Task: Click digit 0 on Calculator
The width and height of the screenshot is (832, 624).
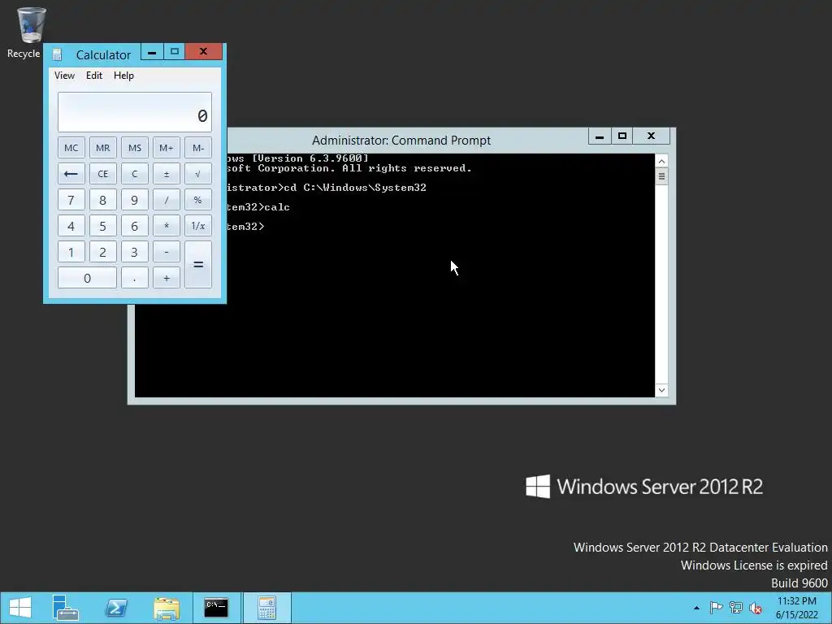Action: click(87, 278)
